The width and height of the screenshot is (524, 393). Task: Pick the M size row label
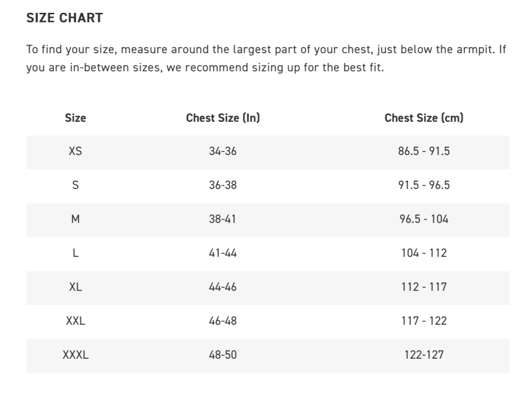click(75, 219)
